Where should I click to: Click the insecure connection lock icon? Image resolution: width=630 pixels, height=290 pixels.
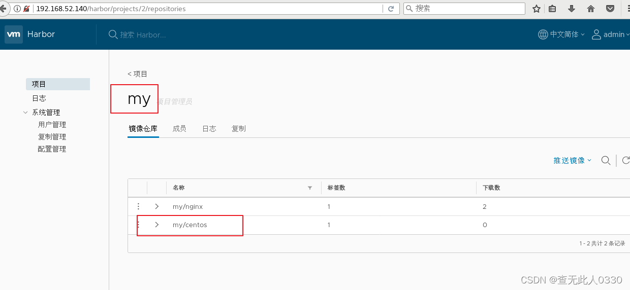26,9
